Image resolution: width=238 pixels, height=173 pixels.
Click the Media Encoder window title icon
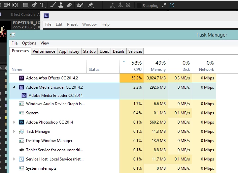[x=46, y=15]
